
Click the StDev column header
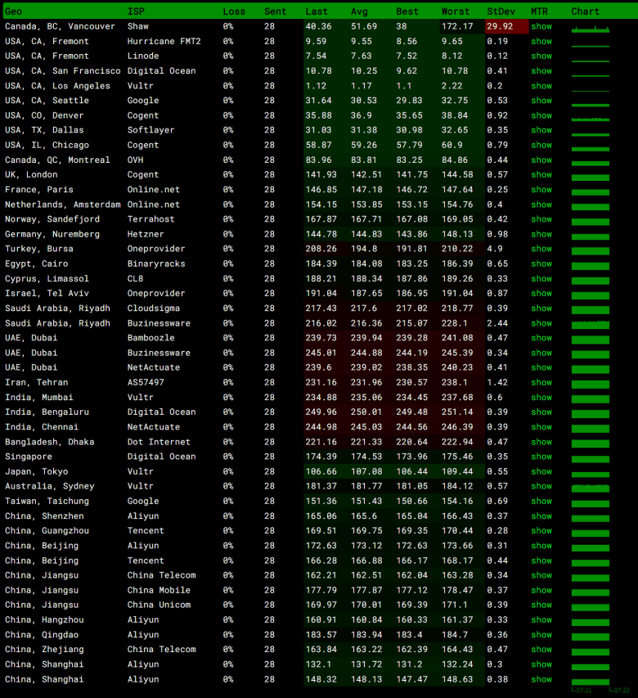(x=501, y=11)
